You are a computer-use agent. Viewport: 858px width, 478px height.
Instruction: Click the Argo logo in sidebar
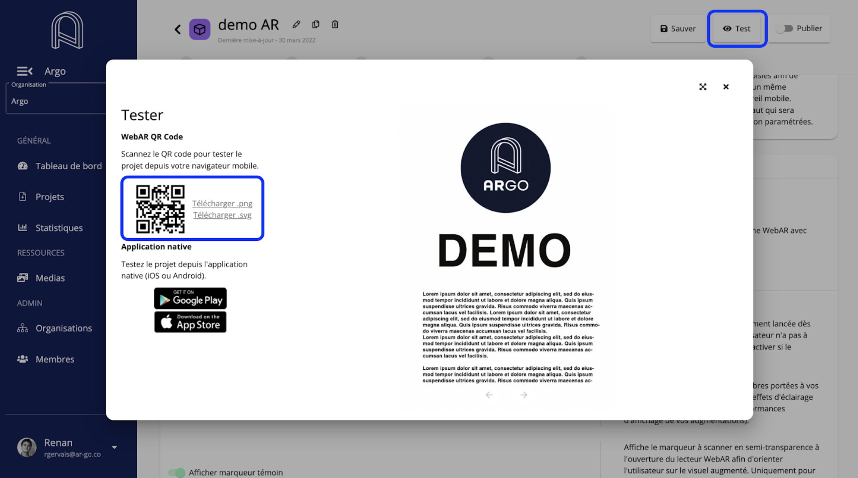click(x=67, y=30)
